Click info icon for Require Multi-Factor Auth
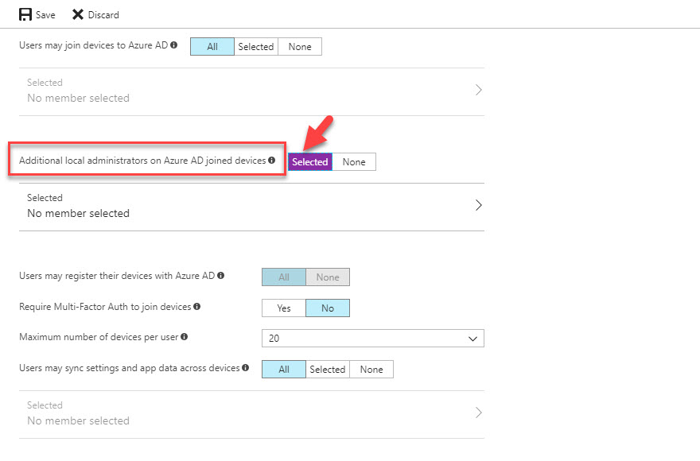 197,307
